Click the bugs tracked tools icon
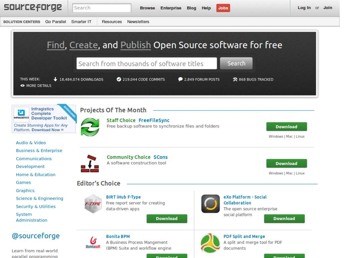Viewport: 344px width, 258px height. (x=235, y=79)
